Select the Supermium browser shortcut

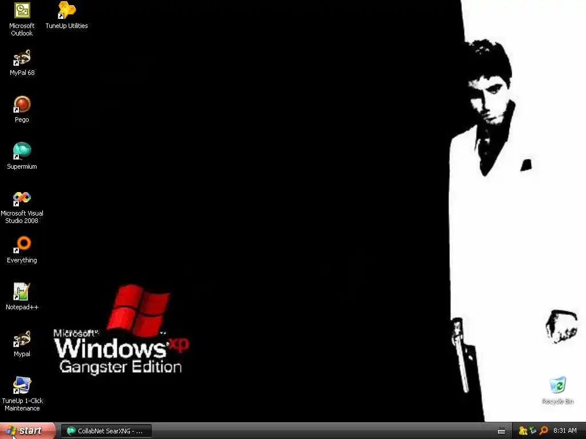tap(22, 156)
